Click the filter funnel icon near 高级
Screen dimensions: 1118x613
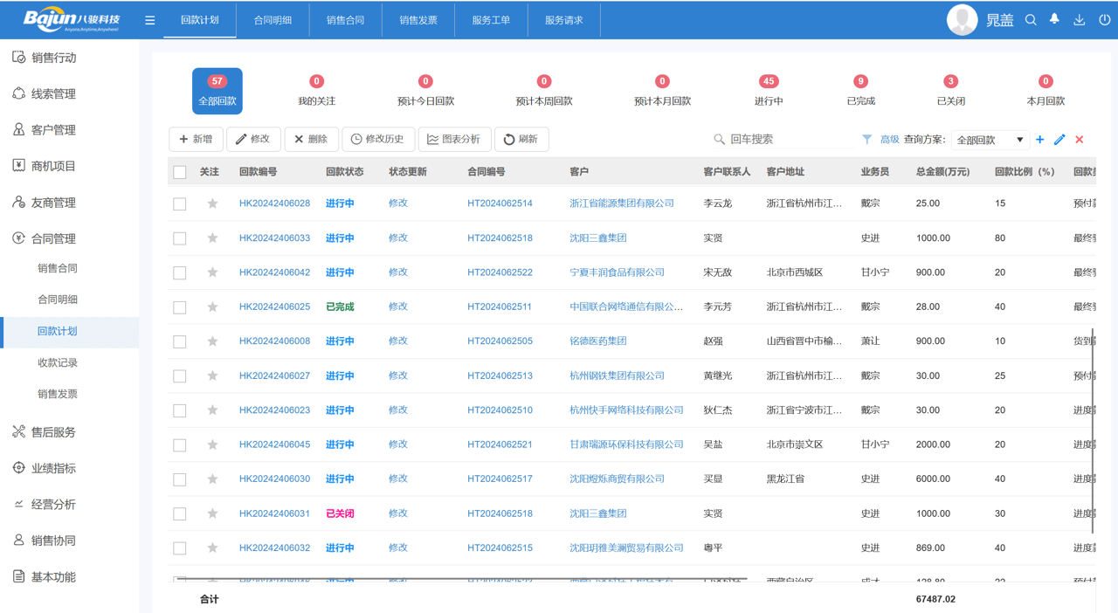[x=866, y=139]
